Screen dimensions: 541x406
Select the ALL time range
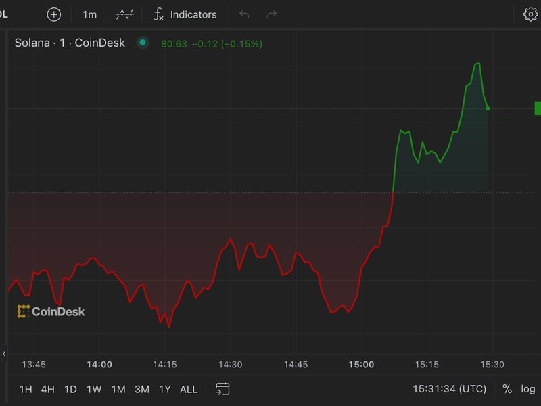pos(189,389)
